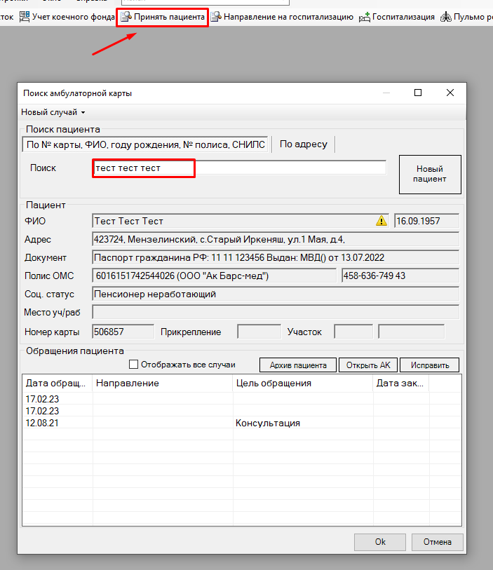Enable the Отображать все случаи checkbox

point(134,365)
